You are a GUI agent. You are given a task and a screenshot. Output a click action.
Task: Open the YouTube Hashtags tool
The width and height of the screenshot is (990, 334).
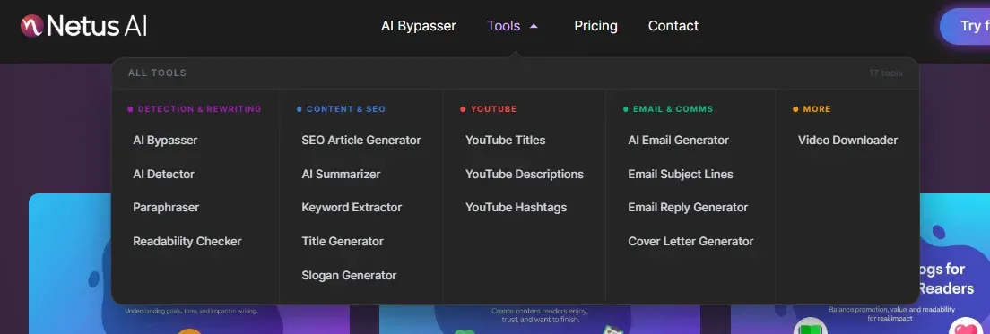click(x=516, y=208)
